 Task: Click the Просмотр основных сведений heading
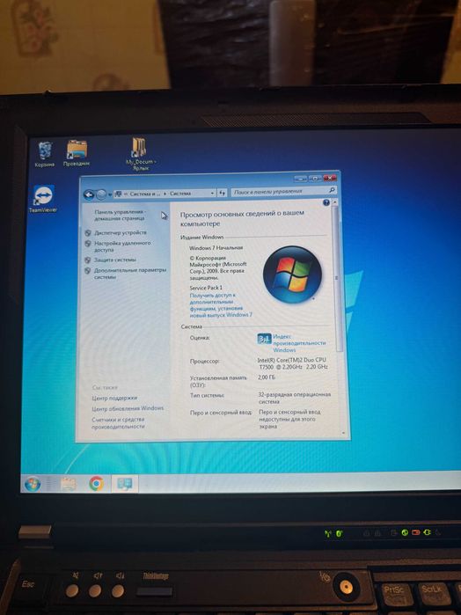(242, 218)
